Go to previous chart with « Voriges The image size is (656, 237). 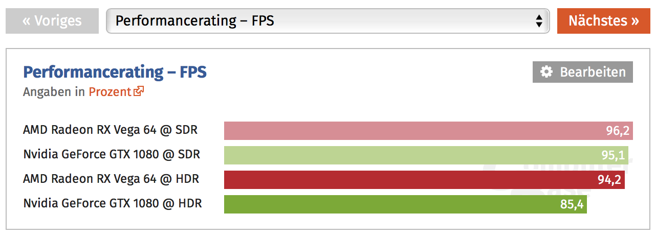pos(52,21)
